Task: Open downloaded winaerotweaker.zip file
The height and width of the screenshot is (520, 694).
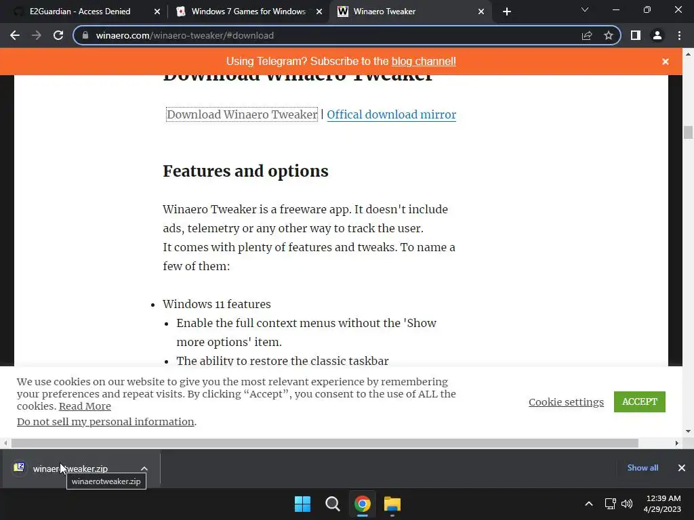Action: pyautogui.click(x=70, y=469)
